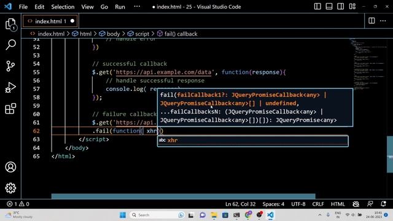Open the Explorer view in activity bar
This screenshot has width=393, height=221.
coord(11,25)
